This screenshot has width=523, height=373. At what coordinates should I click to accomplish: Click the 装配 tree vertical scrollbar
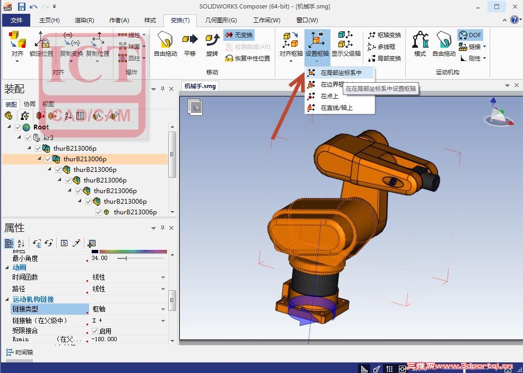coord(172,154)
